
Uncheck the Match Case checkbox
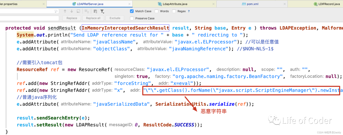(132, 11)
